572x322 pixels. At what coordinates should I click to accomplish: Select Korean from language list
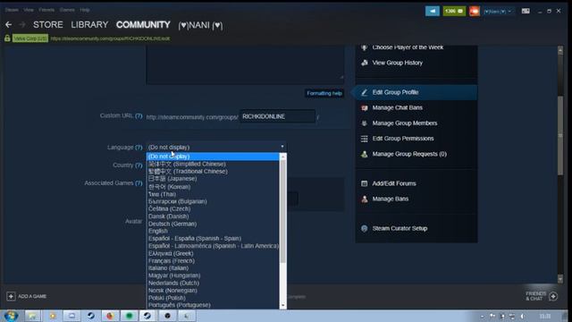pyautogui.click(x=213, y=187)
